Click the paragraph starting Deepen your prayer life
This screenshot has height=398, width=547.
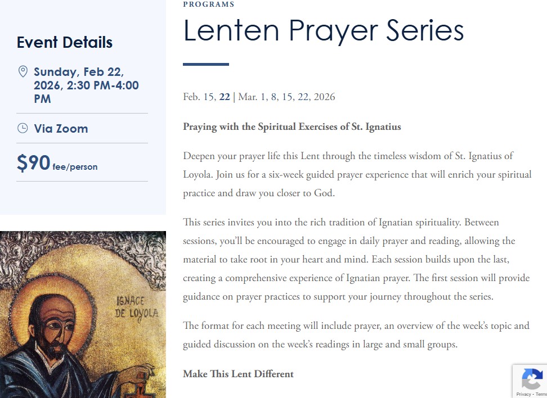357,174
